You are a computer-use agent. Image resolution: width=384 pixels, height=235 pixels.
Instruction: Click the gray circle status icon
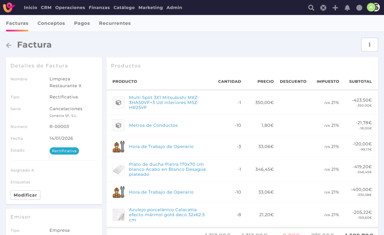[x=359, y=8]
